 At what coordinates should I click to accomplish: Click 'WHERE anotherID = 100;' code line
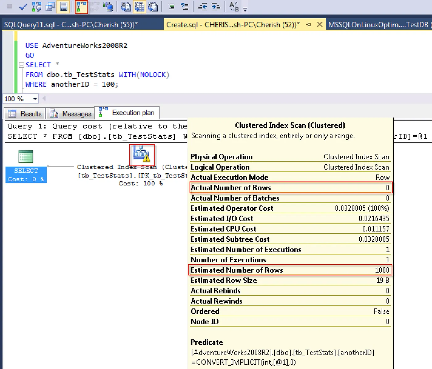point(72,84)
